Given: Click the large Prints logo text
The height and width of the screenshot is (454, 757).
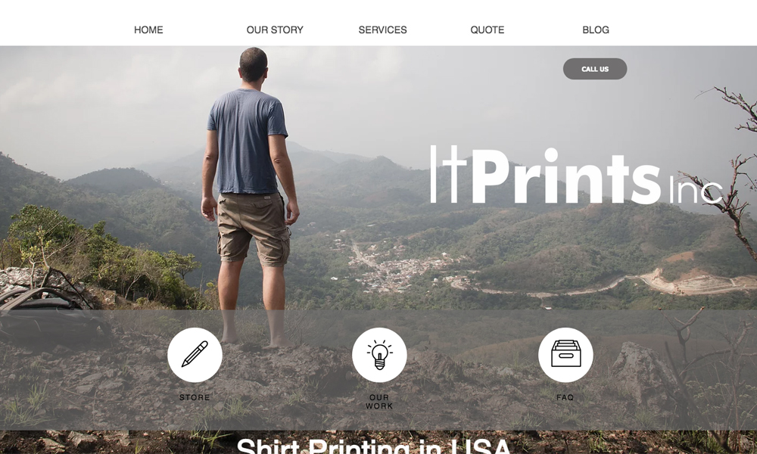Looking at the screenshot, I should click(567, 176).
